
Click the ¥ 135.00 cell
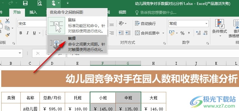pos(128,107)
